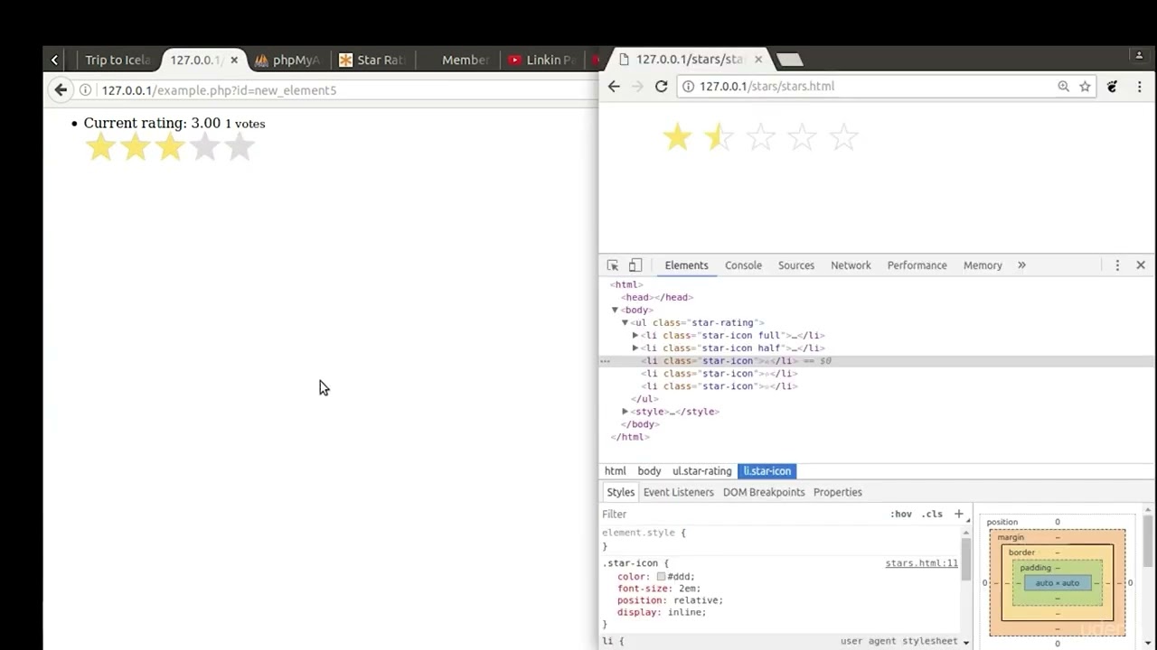1157x650 pixels.
Task: Rate with the fourth grey star on example.php
Action: click(205, 147)
